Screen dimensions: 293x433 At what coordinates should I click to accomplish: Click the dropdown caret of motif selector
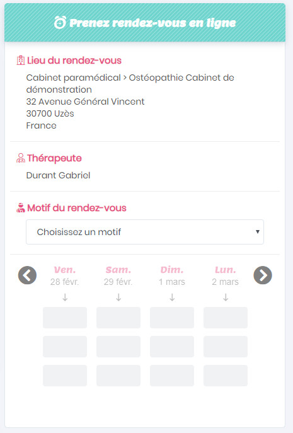tap(257, 232)
